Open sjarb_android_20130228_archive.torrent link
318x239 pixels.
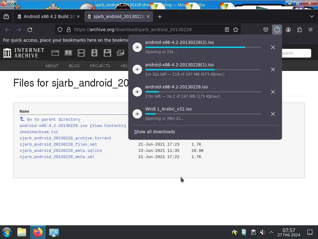66,138
